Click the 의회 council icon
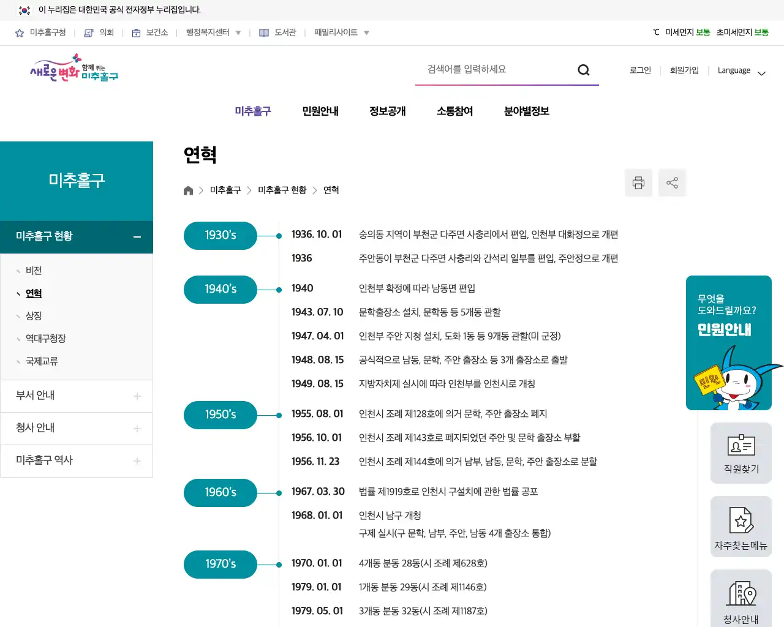The width and height of the screenshot is (784, 627). (89, 32)
